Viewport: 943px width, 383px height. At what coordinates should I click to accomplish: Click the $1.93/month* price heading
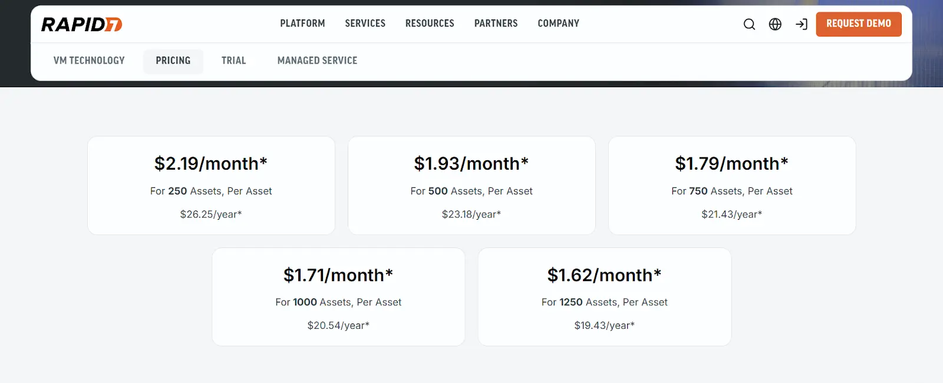[471, 163]
